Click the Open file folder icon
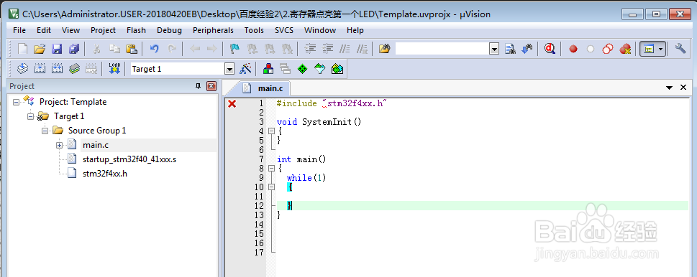The image size is (697, 277). [40, 49]
